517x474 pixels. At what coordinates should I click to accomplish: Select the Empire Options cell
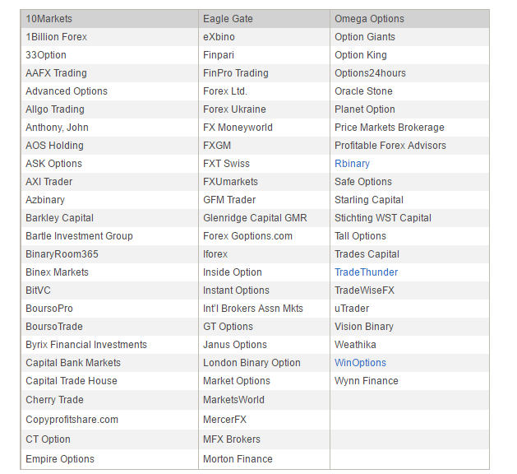60,459
